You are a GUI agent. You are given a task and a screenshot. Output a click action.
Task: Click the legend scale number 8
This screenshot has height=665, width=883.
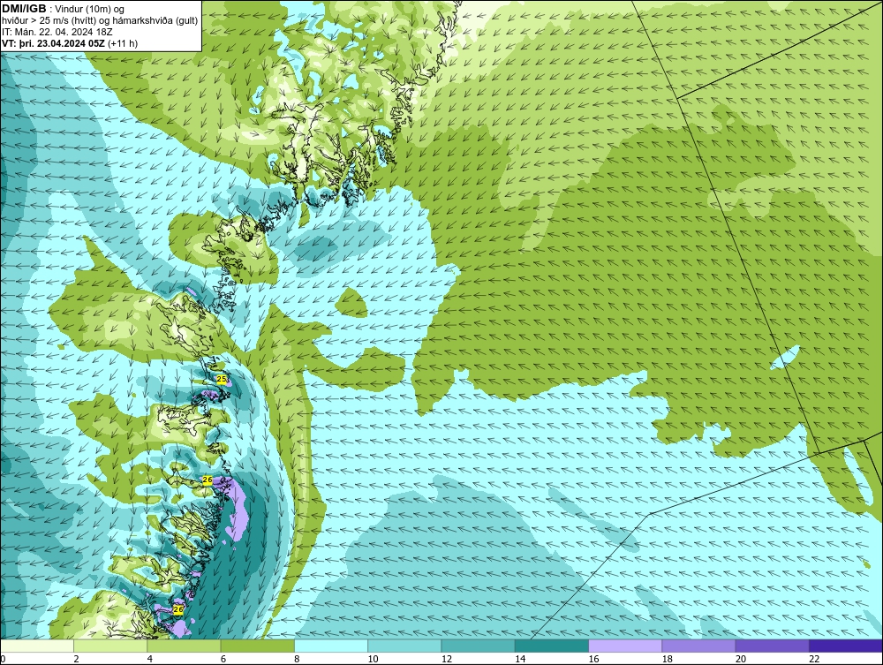coord(297,659)
